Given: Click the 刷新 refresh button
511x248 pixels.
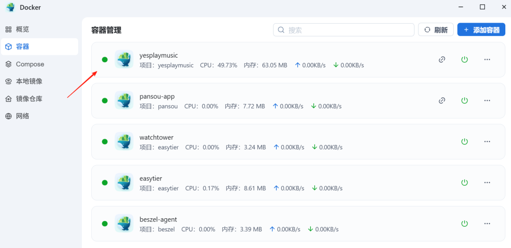Looking at the screenshot, I should 436,30.
